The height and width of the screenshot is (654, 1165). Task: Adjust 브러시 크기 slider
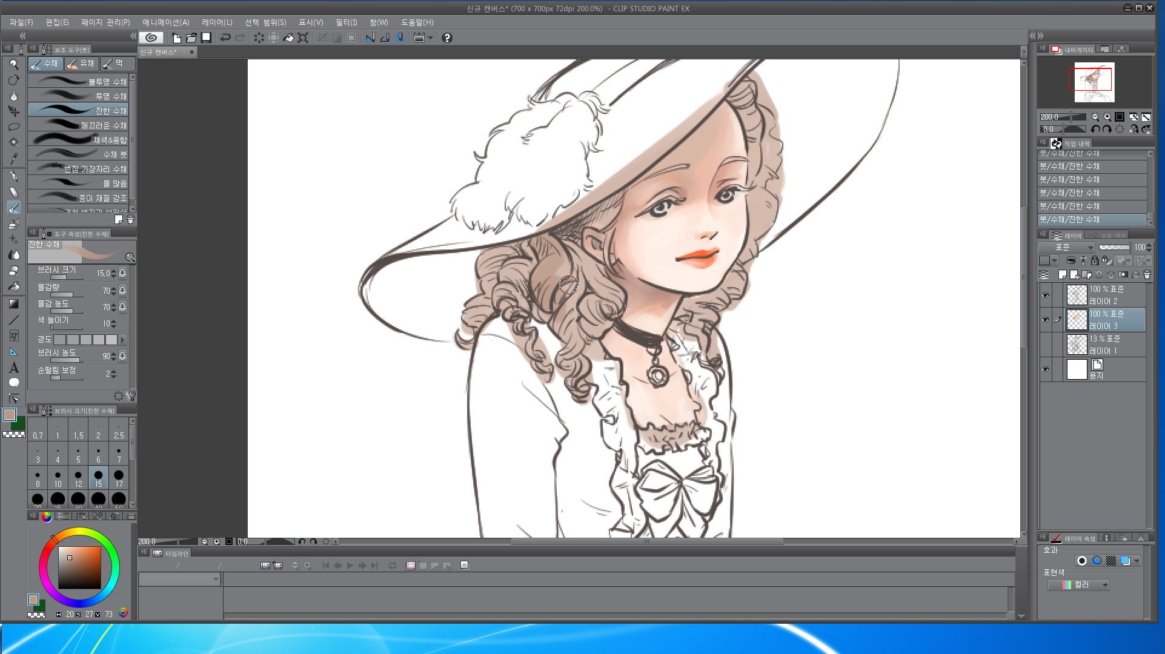[x=67, y=278]
